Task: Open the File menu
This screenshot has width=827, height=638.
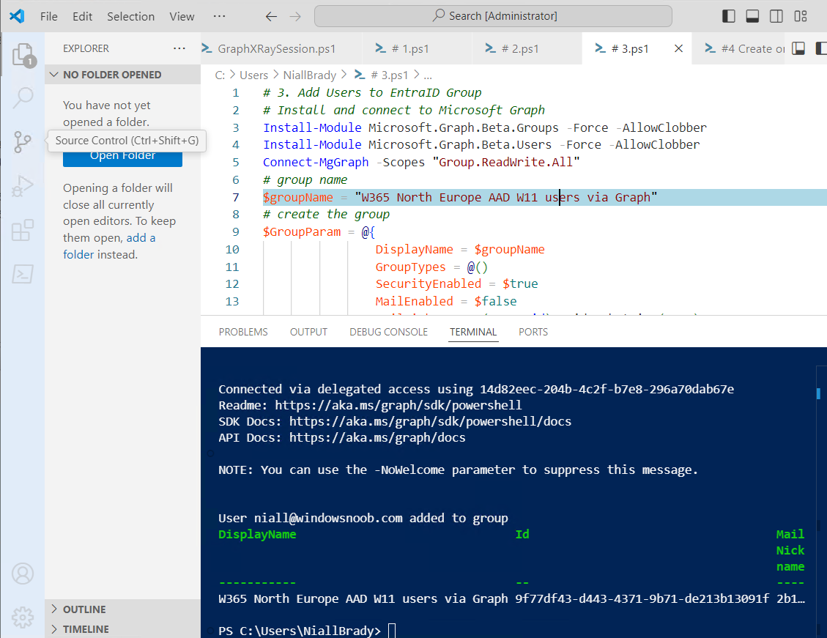Action: [x=49, y=16]
